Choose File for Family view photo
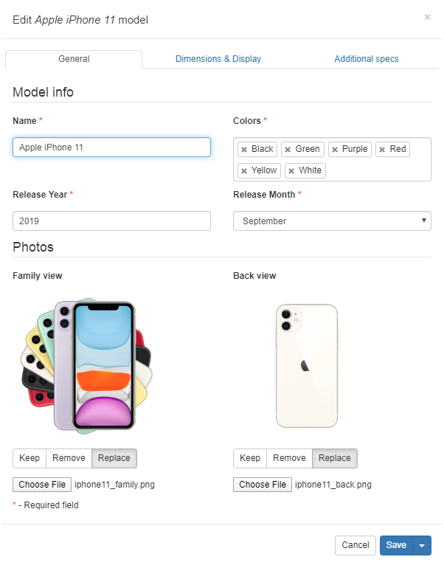The width and height of the screenshot is (444, 568). pos(42,485)
